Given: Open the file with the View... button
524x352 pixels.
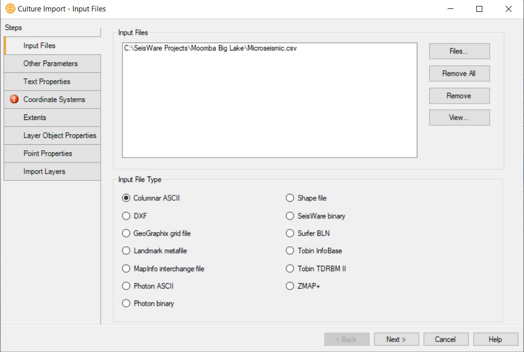Looking at the screenshot, I should pos(459,117).
